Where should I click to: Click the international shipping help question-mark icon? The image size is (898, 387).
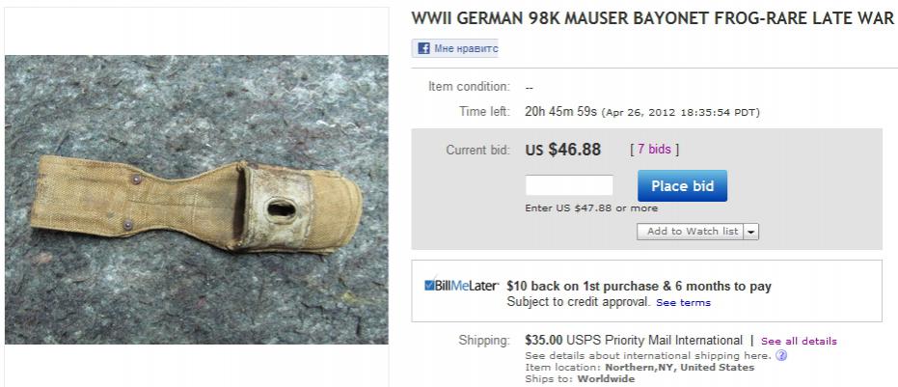click(781, 356)
